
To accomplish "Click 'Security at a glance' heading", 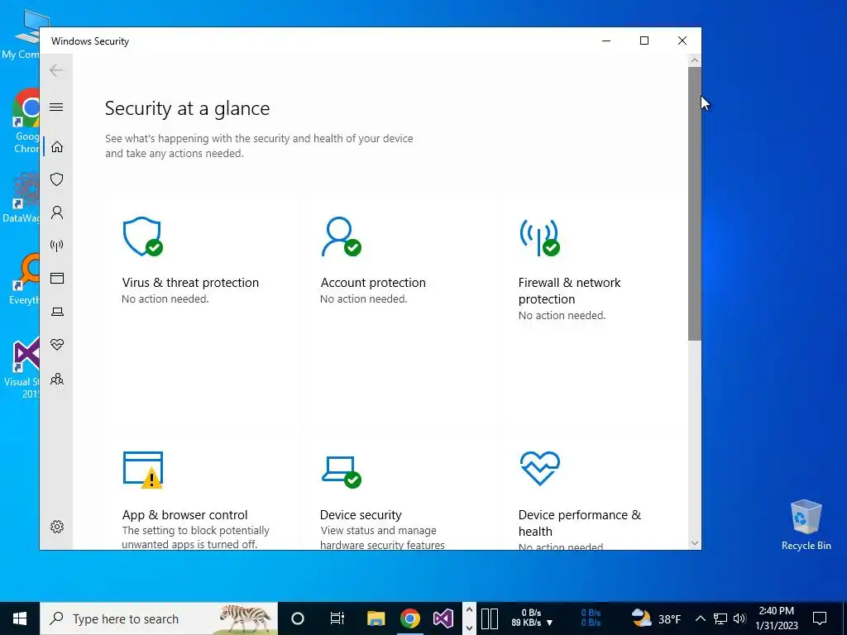I will click(x=187, y=108).
